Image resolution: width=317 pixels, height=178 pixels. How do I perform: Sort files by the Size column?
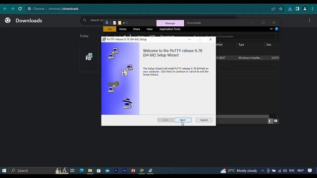[268, 44]
